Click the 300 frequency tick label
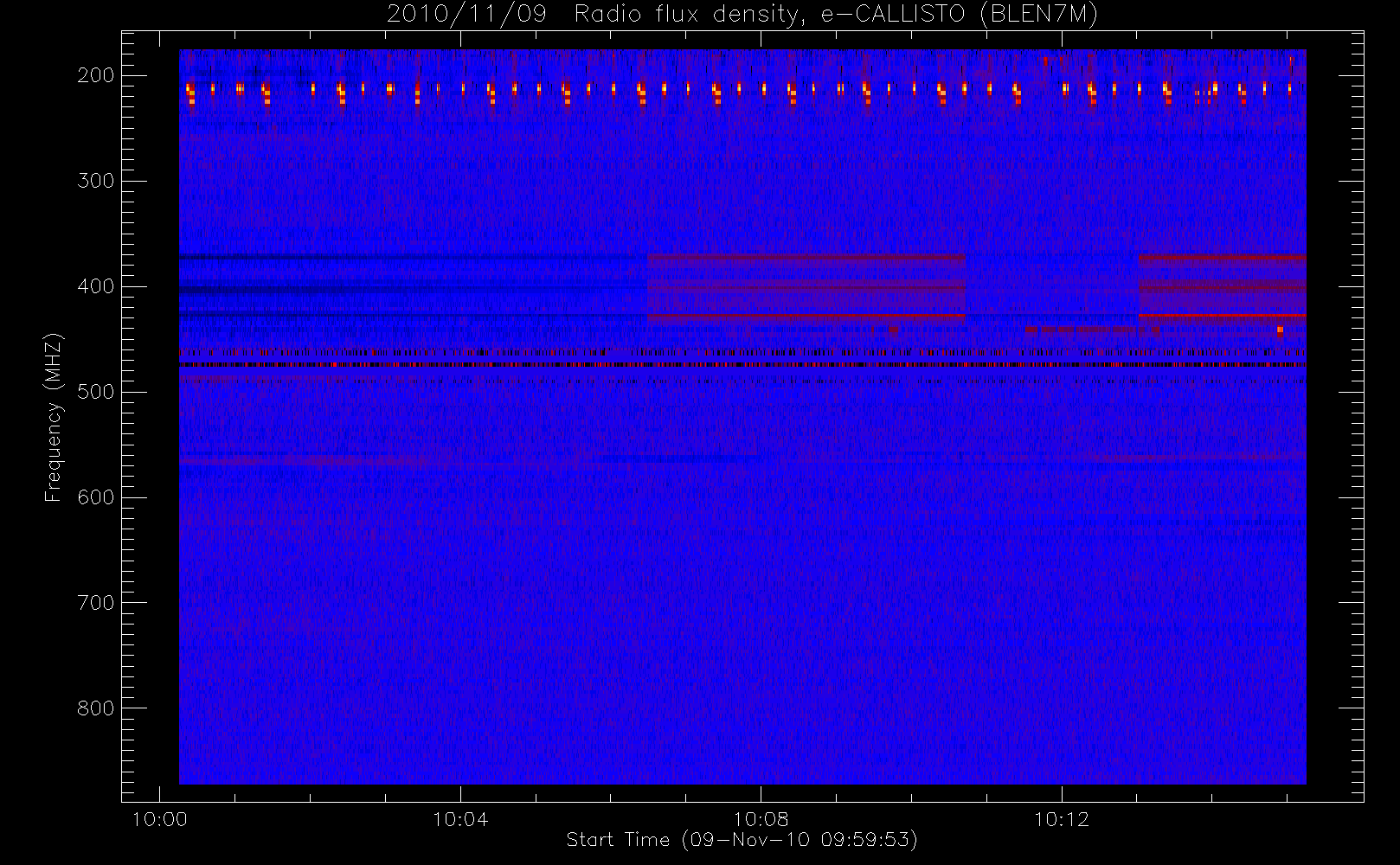This screenshot has width=1400, height=865. tap(96, 181)
